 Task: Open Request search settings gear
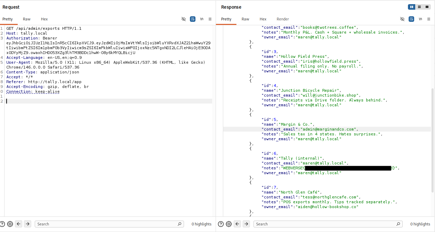[10, 224]
